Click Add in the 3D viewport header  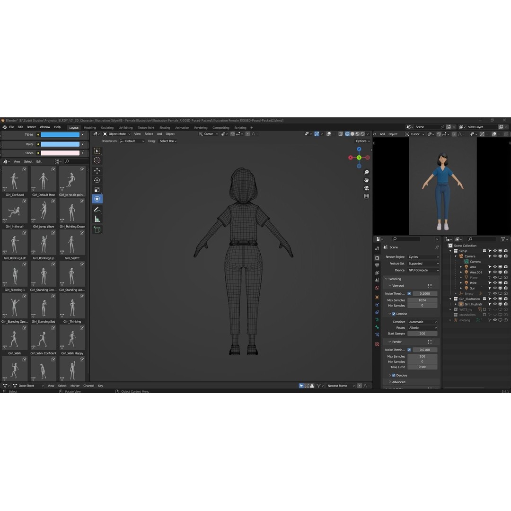click(159, 134)
